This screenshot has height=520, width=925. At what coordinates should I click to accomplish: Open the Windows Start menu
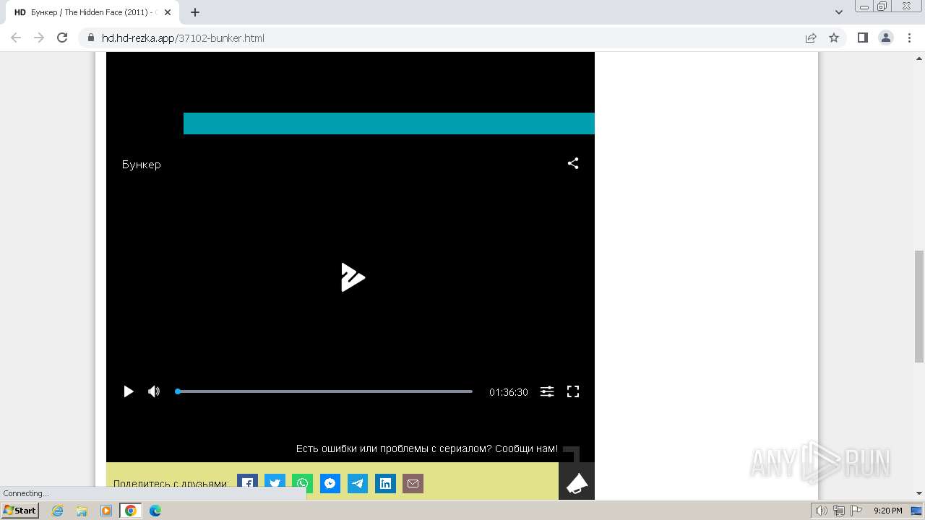click(20, 511)
